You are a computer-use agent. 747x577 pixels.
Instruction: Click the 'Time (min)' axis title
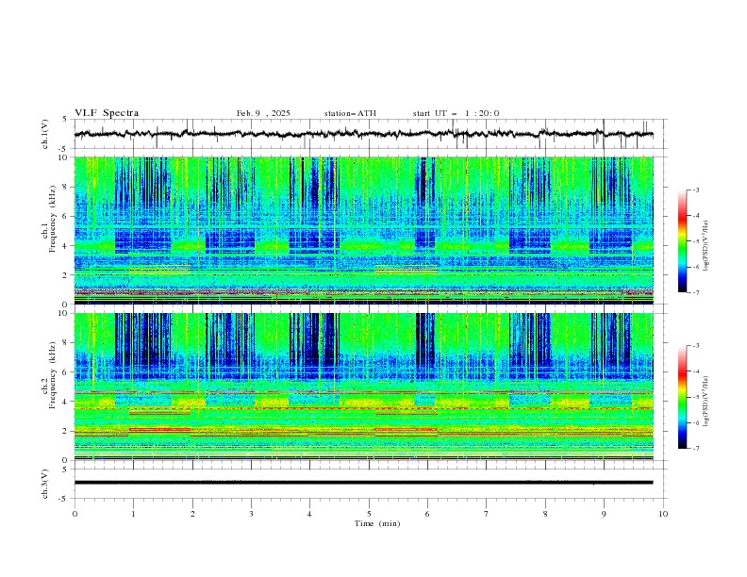click(x=377, y=523)
